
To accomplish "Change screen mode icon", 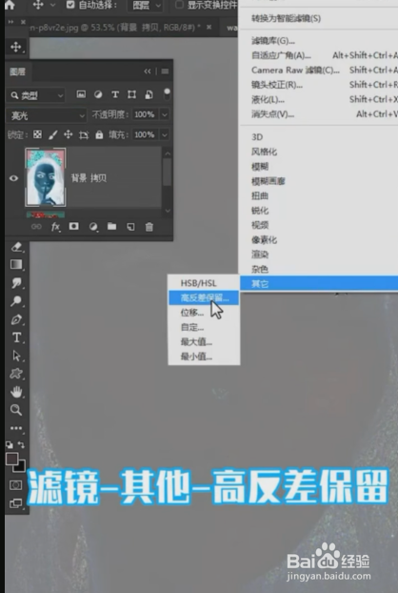I will [16, 503].
